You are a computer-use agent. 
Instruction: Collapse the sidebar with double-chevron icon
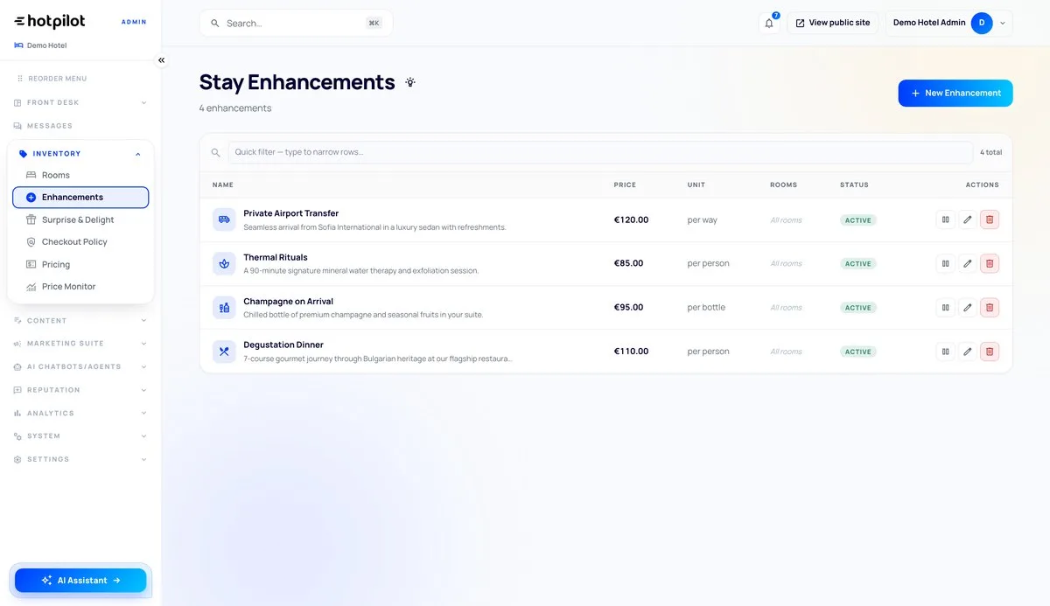[161, 60]
